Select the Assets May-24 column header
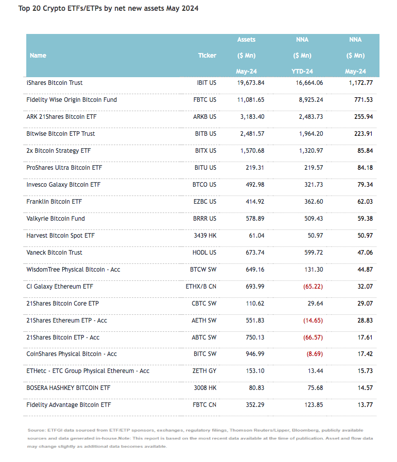Image resolution: width=397 pixels, height=462 pixels. (246, 56)
